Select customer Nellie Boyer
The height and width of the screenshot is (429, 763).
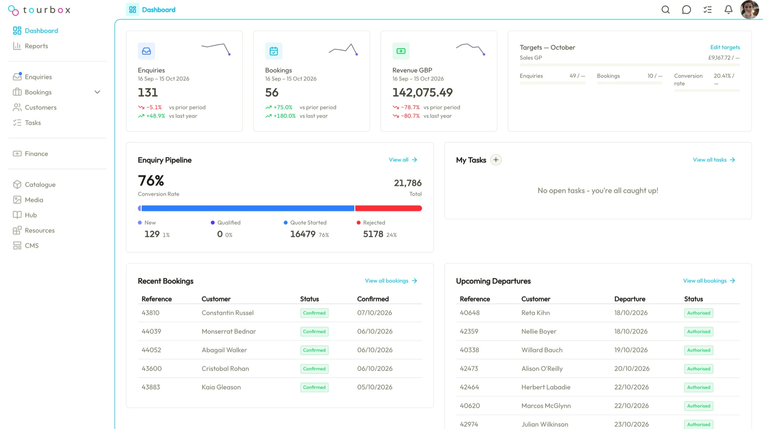539,331
